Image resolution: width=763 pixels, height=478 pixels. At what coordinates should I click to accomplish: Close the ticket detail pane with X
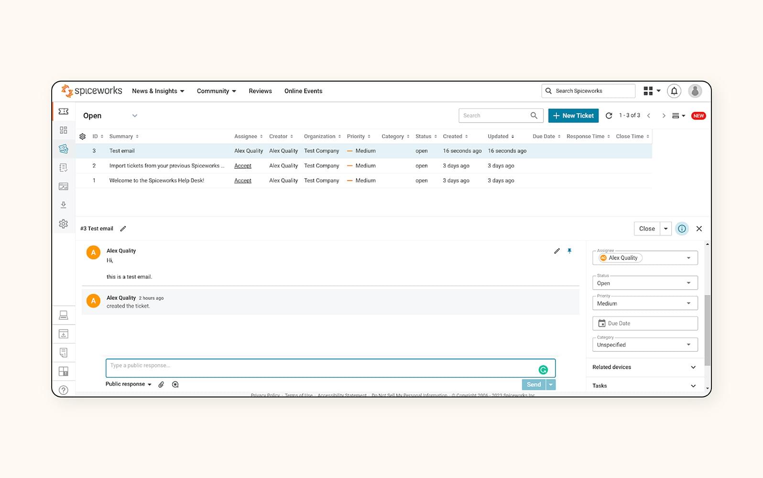tap(699, 228)
